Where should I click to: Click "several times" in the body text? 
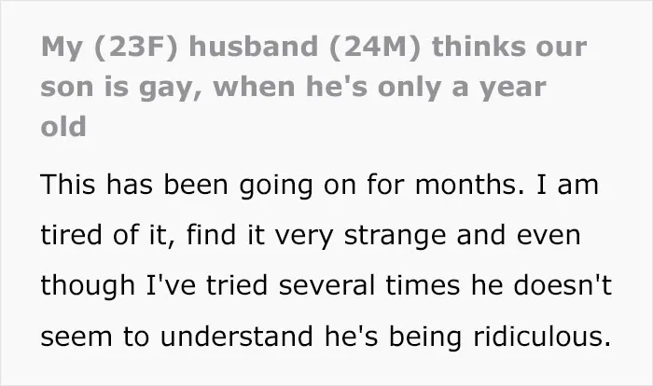pos(369,285)
